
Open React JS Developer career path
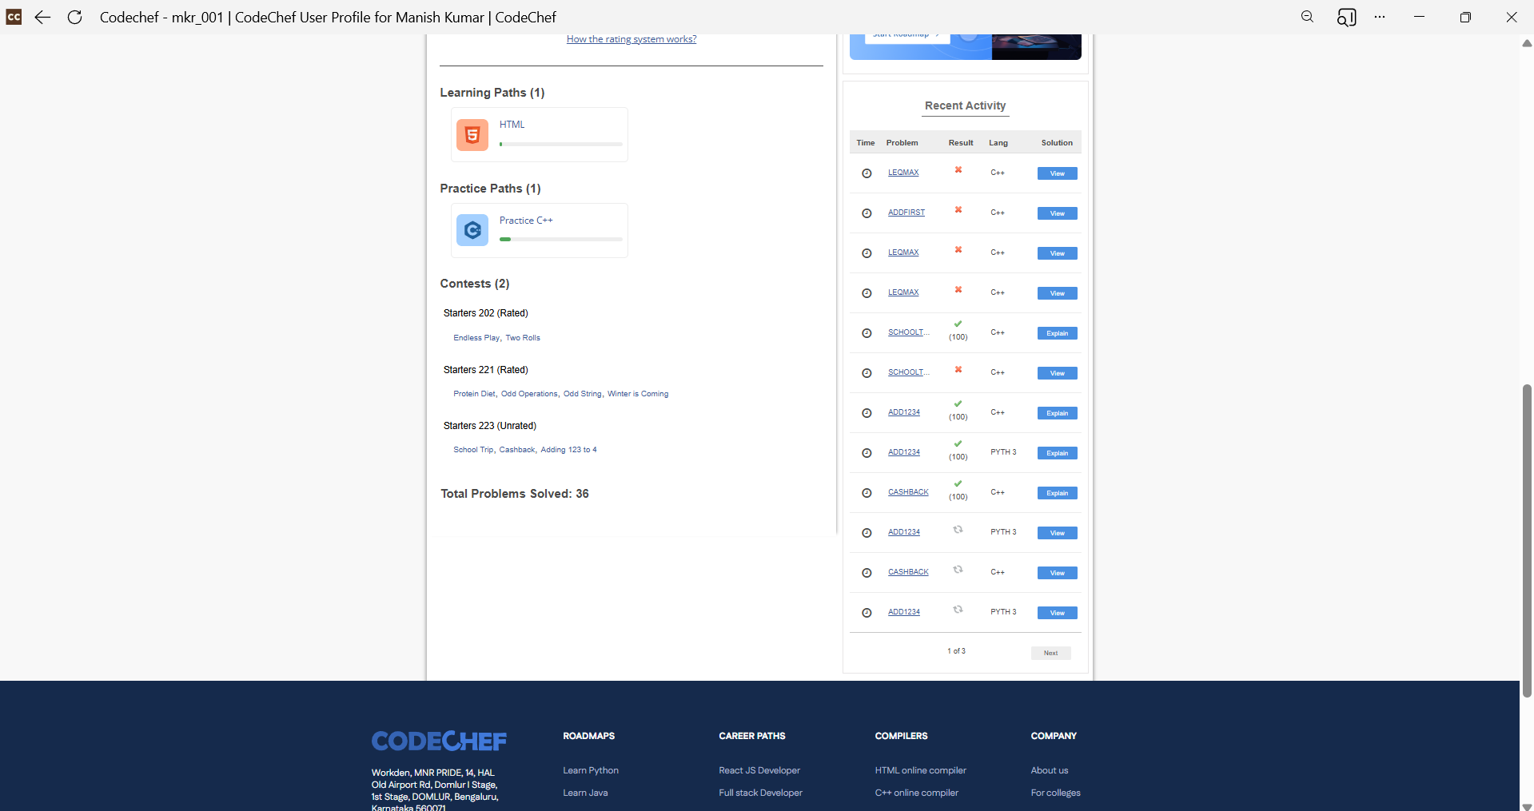tap(759, 770)
